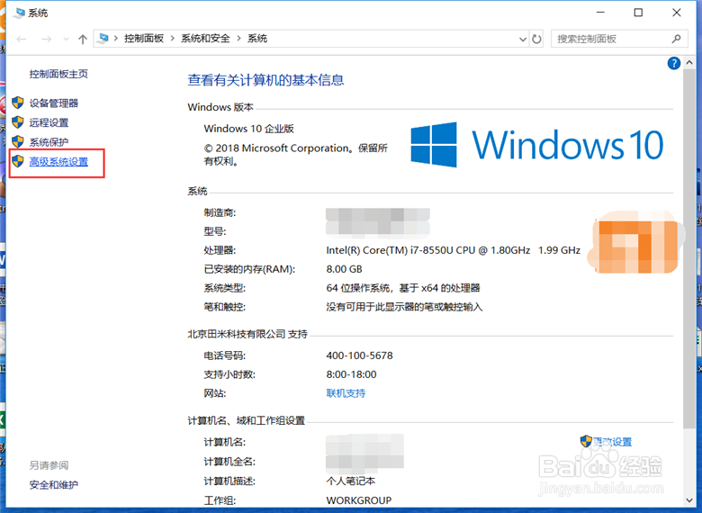
Task: Open online support link (联机支持)
Action: 346,393
